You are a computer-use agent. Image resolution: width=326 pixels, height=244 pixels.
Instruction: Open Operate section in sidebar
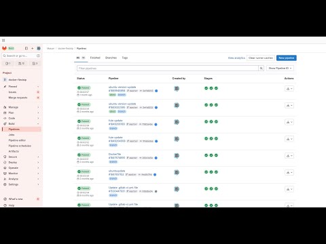pos(21,168)
